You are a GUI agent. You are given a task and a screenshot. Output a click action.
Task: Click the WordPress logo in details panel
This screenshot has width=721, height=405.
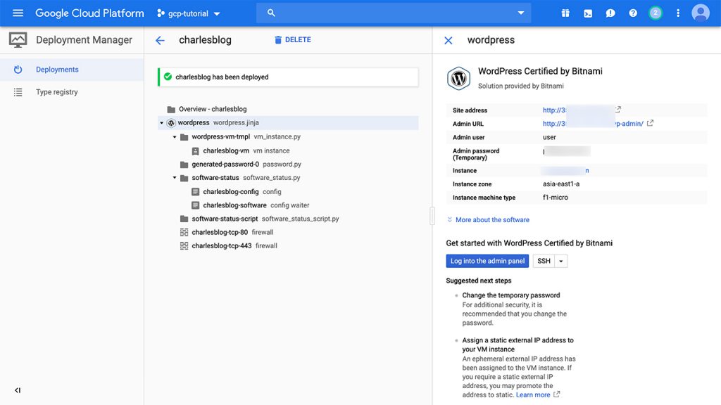[458, 78]
